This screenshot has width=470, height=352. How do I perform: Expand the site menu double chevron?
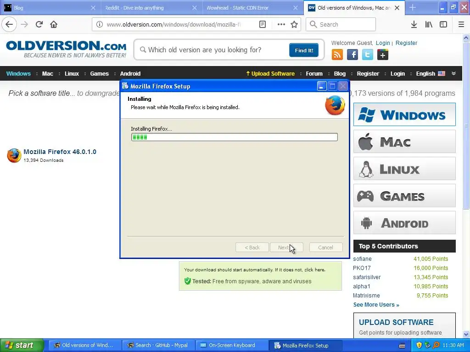pyautogui.click(x=454, y=73)
